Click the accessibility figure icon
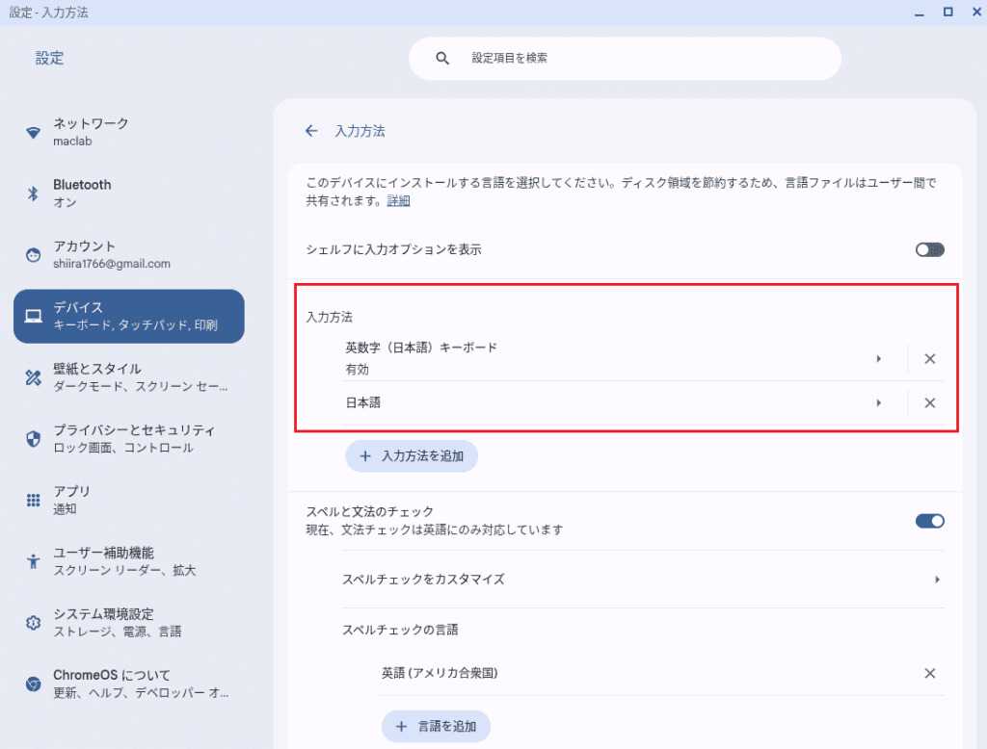This screenshot has height=749, width=987. pyautogui.click(x=34, y=561)
